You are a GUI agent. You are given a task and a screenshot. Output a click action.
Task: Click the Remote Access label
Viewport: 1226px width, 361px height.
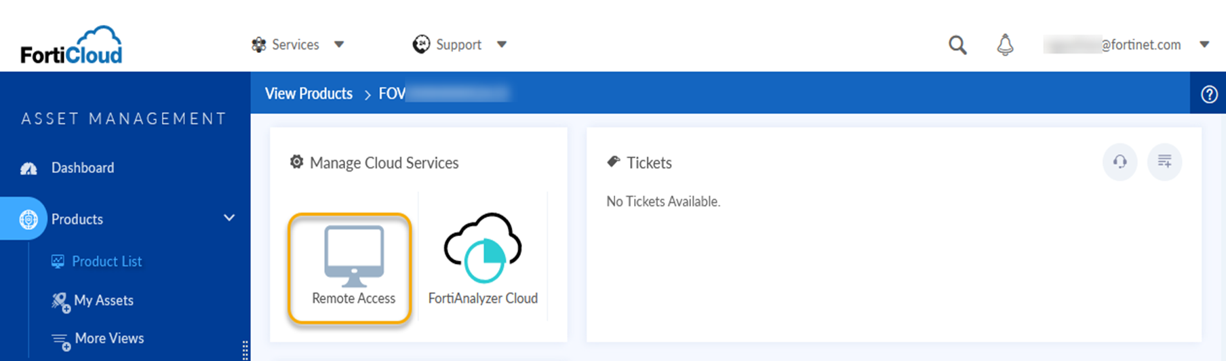(353, 299)
